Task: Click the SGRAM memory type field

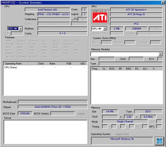Action: click(x=136, y=29)
